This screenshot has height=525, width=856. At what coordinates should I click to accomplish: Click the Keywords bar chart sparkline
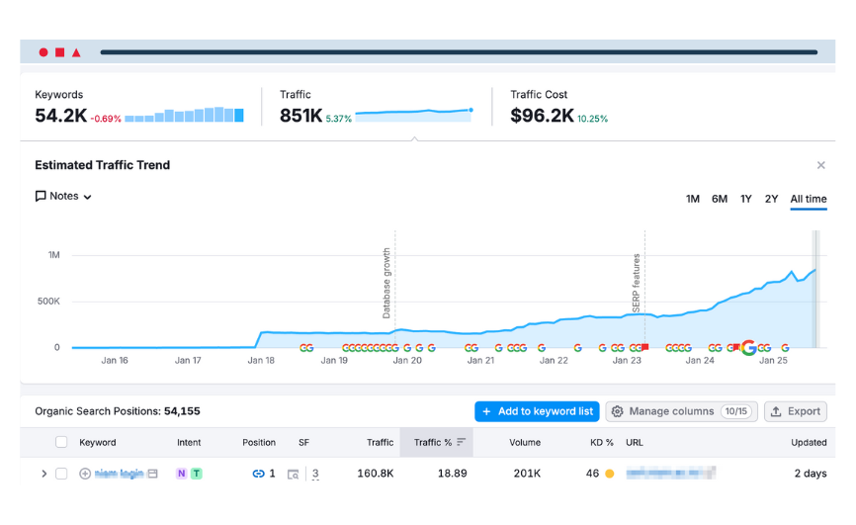pos(184,116)
